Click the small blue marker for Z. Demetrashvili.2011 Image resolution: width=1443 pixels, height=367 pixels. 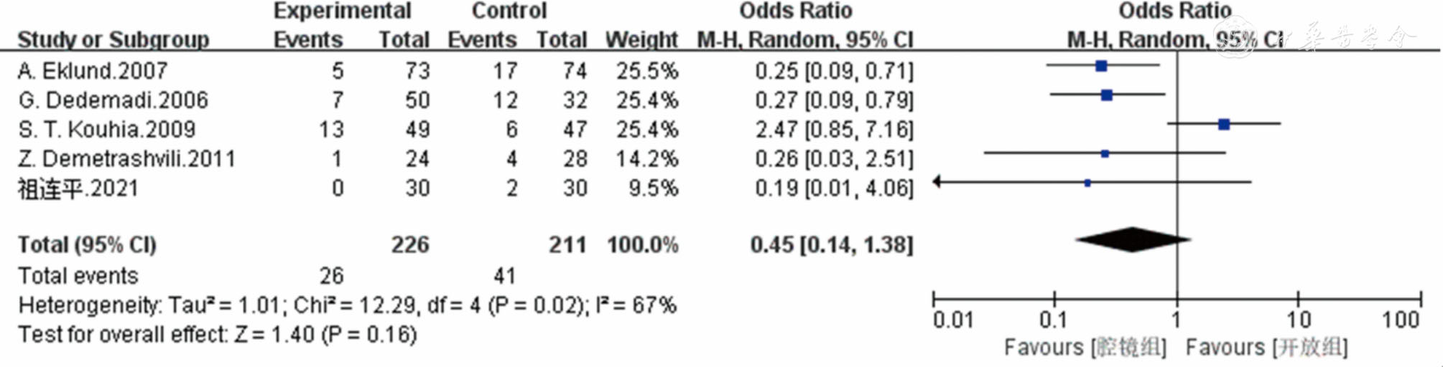tap(1105, 153)
